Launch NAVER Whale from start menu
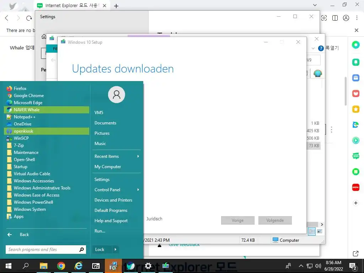 (47, 110)
